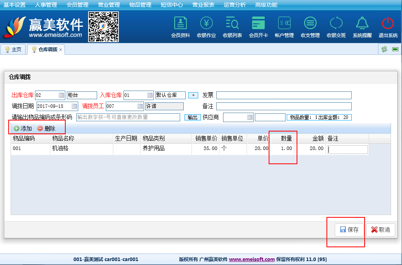Open 物品管理 menu
Image resolution: width=402 pixels, height=265 pixels.
click(x=140, y=5)
